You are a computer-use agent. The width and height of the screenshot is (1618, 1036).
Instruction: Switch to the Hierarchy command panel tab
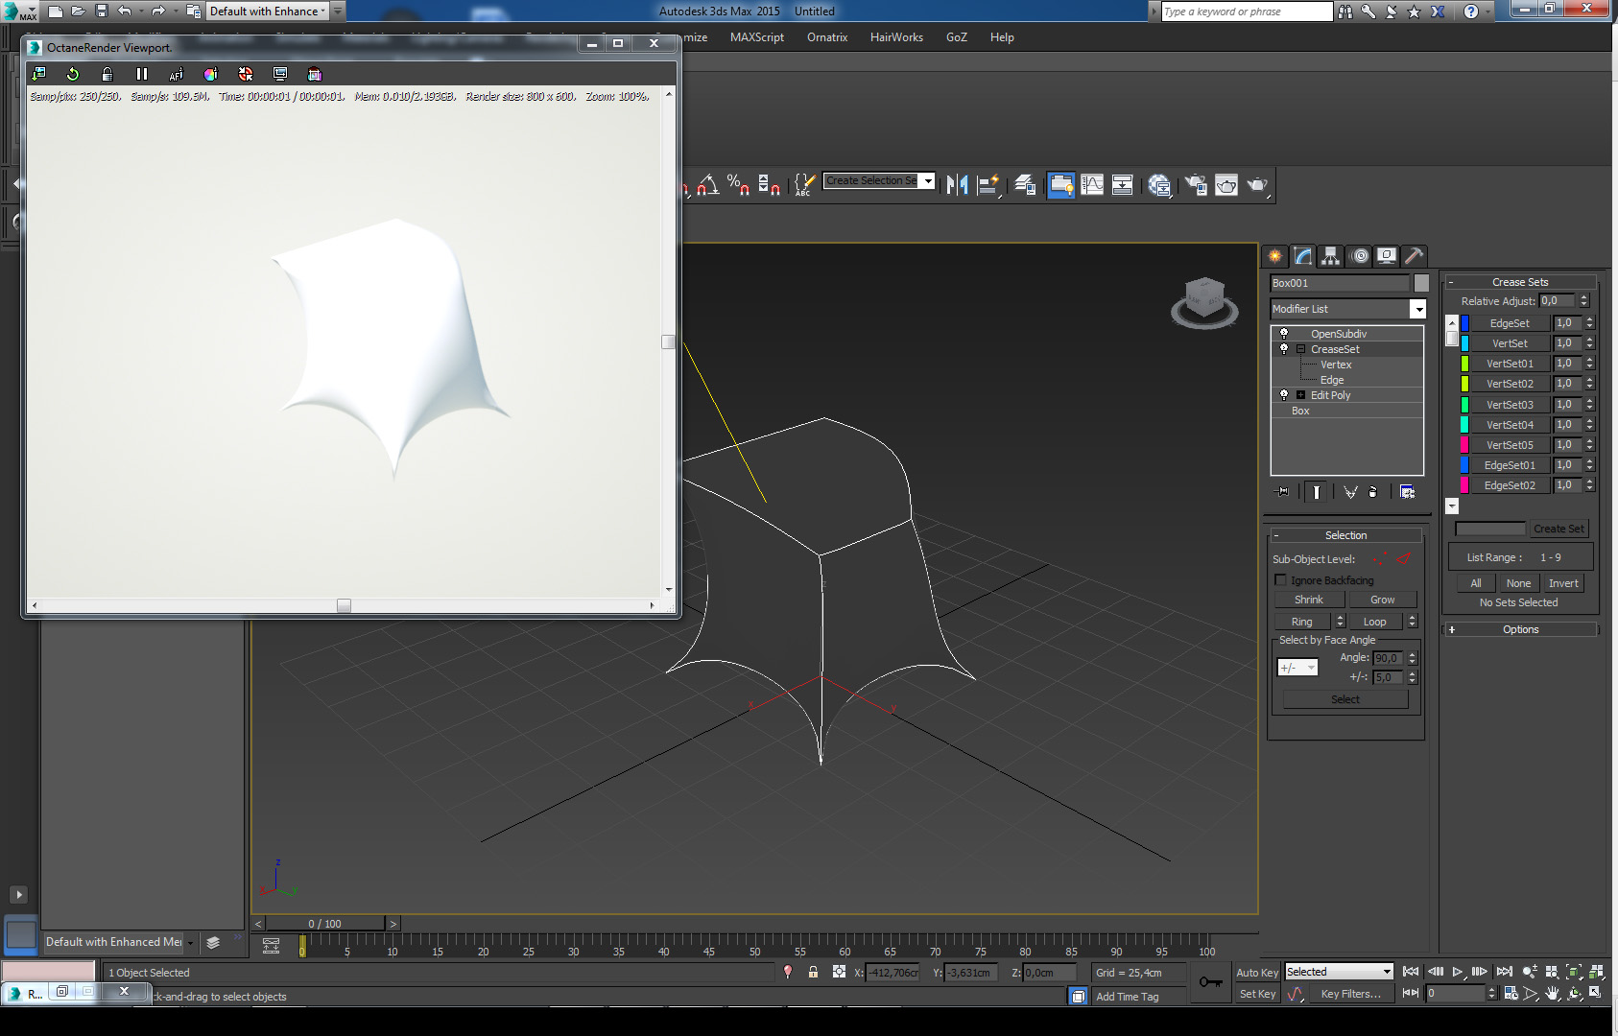tap(1330, 256)
